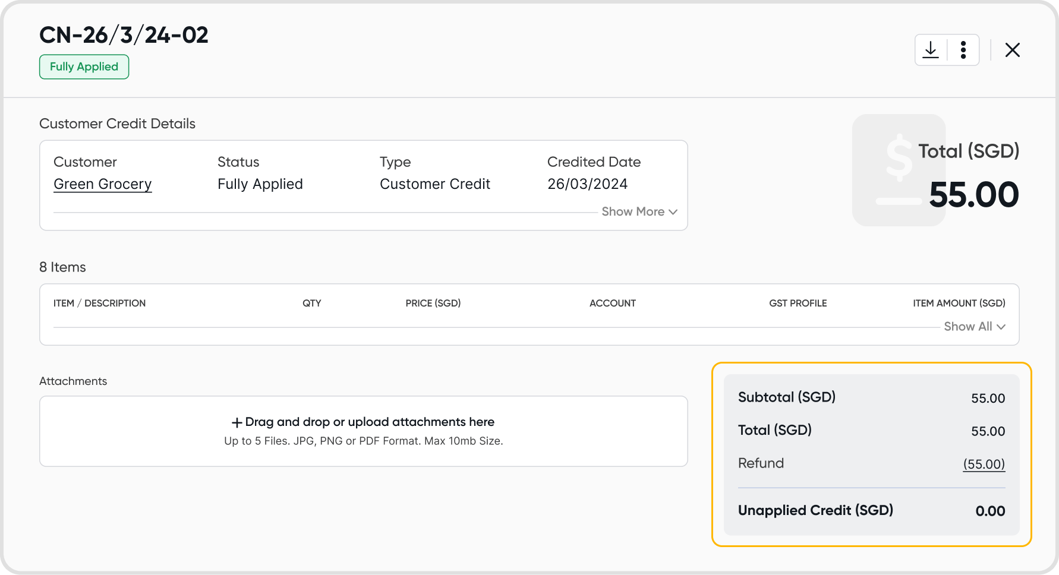Image resolution: width=1059 pixels, height=575 pixels.
Task: Close the credit note panel
Action: (x=1013, y=50)
